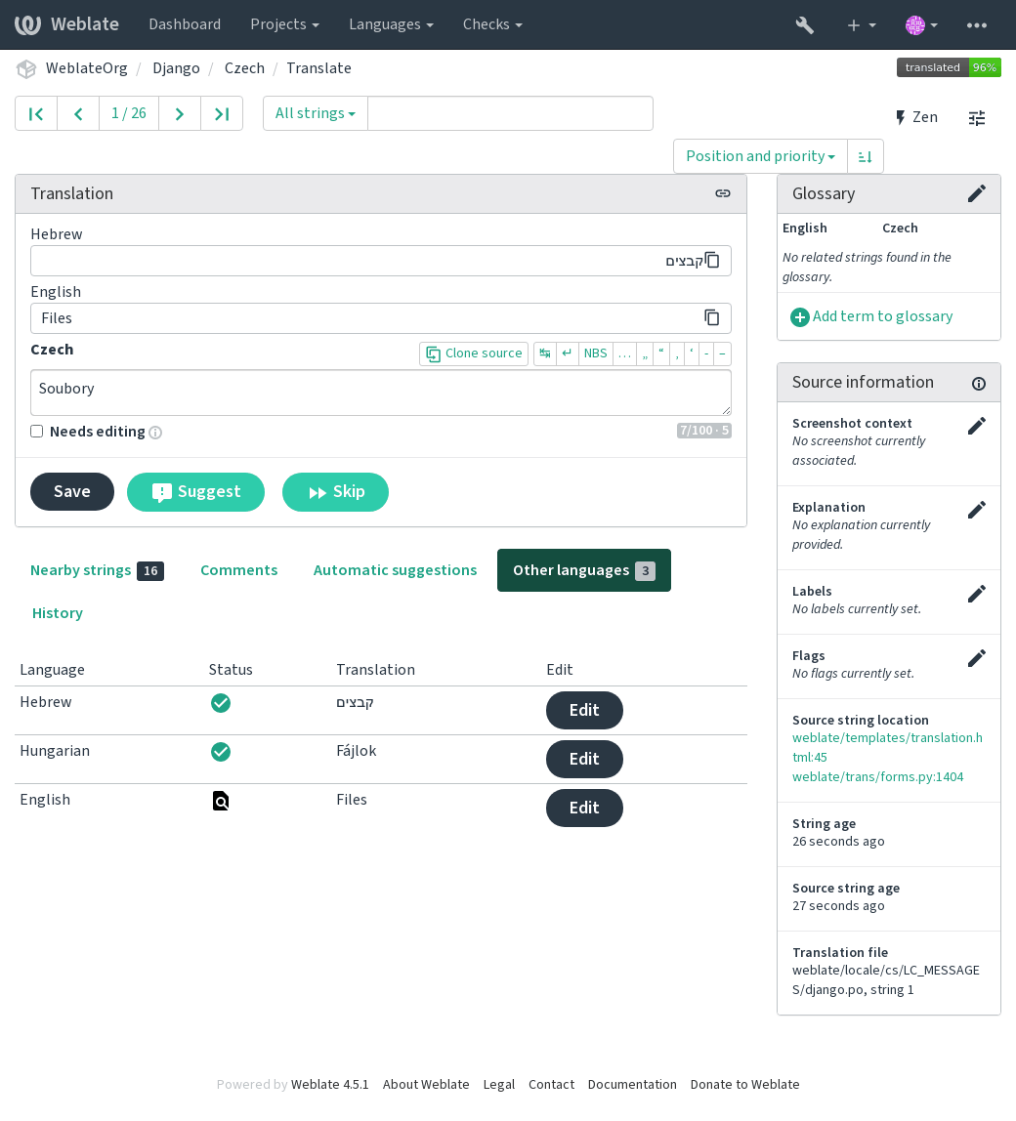
Task: Copy permalink icon in Translation header
Action: click(x=723, y=193)
